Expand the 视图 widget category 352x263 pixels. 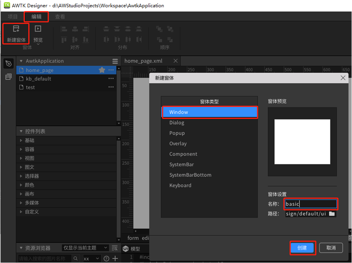tap(21, 158)
